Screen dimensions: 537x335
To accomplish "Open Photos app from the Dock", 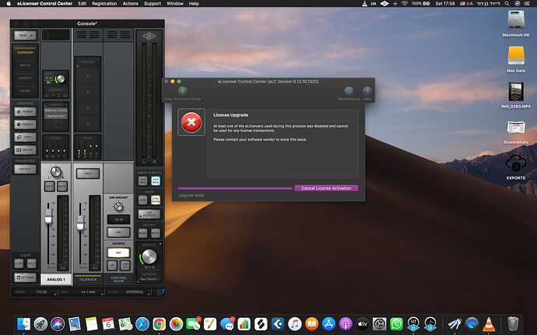I will tap(176, 323).
